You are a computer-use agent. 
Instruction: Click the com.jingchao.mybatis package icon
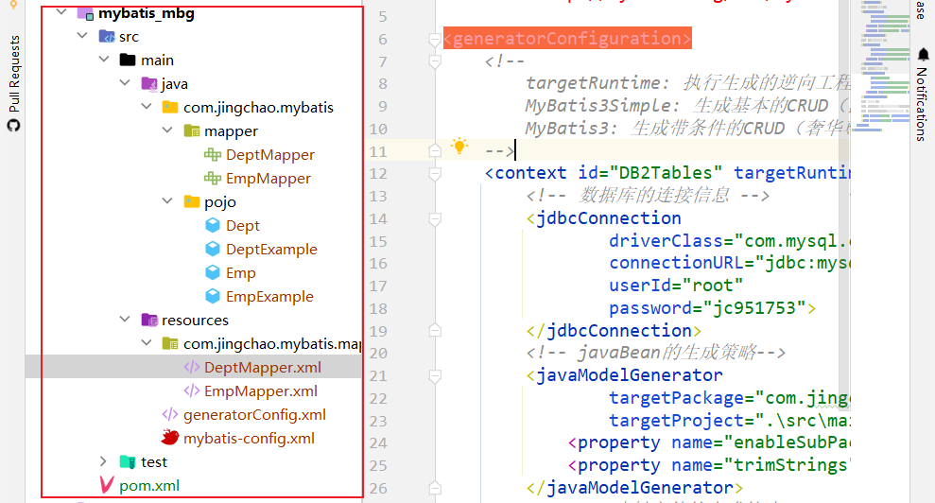[170, 108]
